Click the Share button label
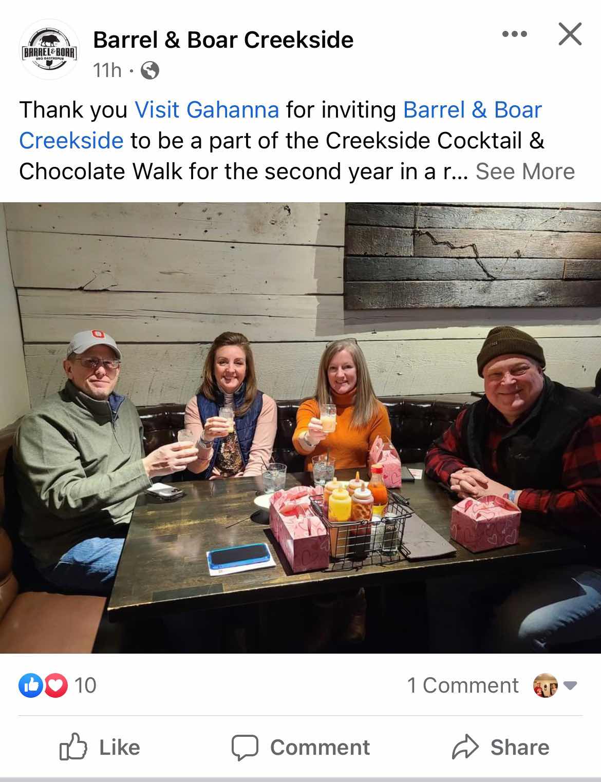The height and width of the screenshot is (782, 601). pos(519,748)
